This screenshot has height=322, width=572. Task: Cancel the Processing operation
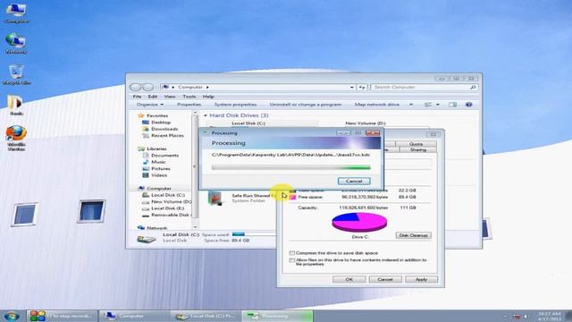354,181
